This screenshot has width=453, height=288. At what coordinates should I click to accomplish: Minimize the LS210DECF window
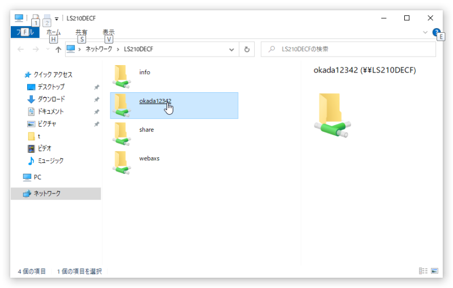click(x=384, y=18)
